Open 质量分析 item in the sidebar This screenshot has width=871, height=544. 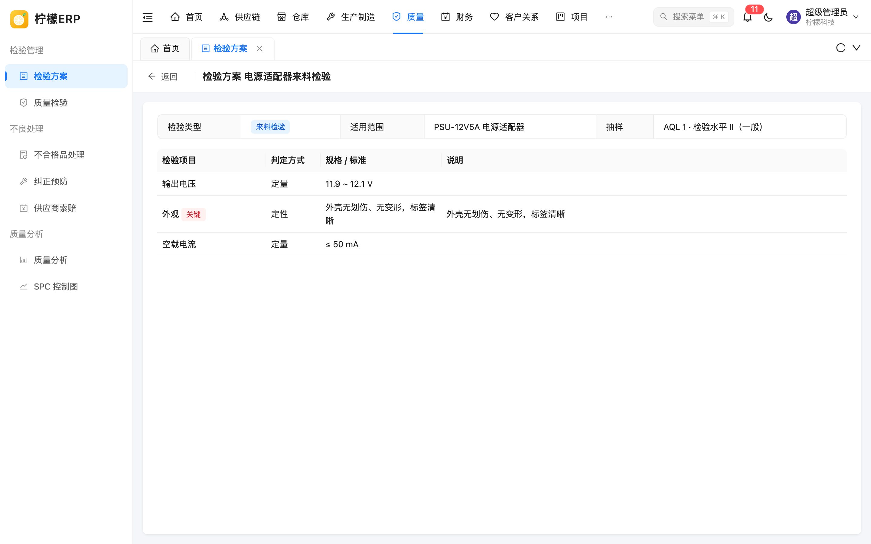click(x=66, y=260)
